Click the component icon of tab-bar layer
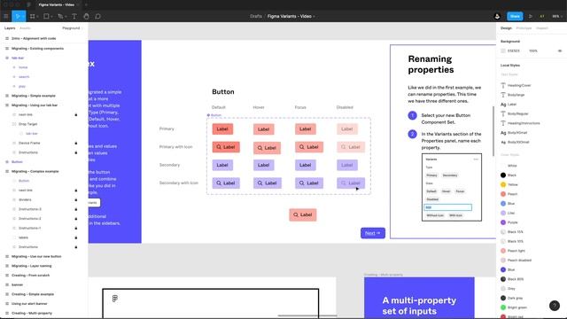Image resolution: width=567 pixels, height=319 pixels. click(7, 58)
